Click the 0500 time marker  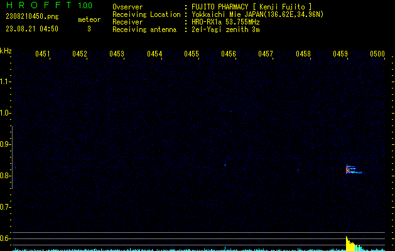click(377, 54)
